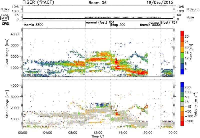Click the 4 label on the power colorbar

click(186, 69)
